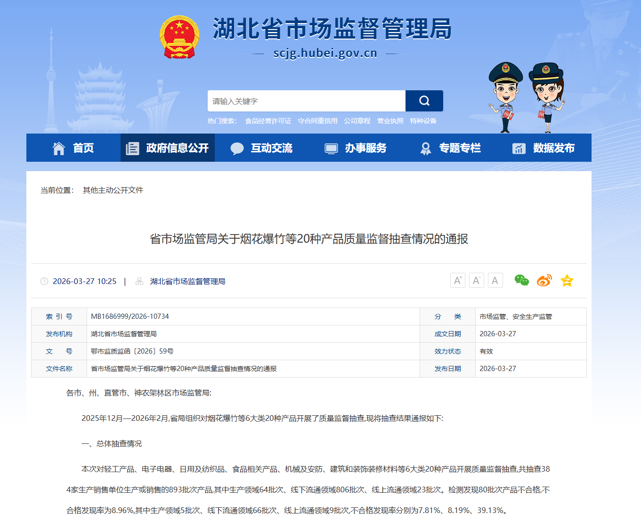Shrink text with the A- button
The width and height of the screenshot is (641, 529).
476,280
